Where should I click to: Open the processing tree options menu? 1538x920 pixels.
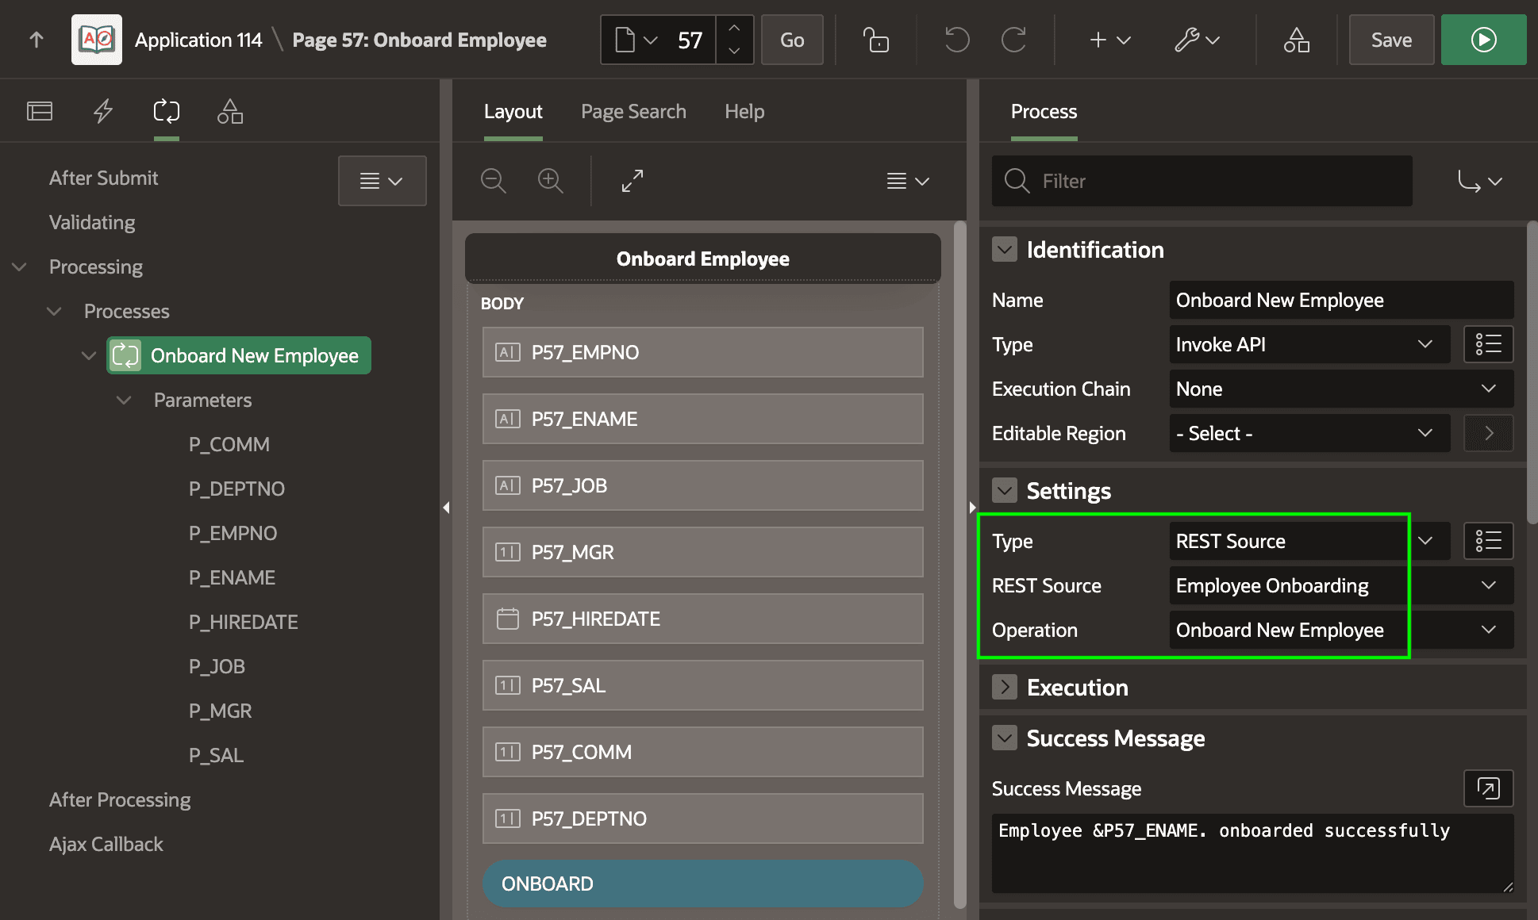click(x=382, y=181)
